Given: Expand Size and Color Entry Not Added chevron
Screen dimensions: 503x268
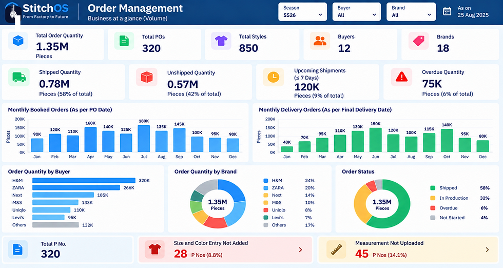Looking at the screenshot, I should click(x=301, y=250).
